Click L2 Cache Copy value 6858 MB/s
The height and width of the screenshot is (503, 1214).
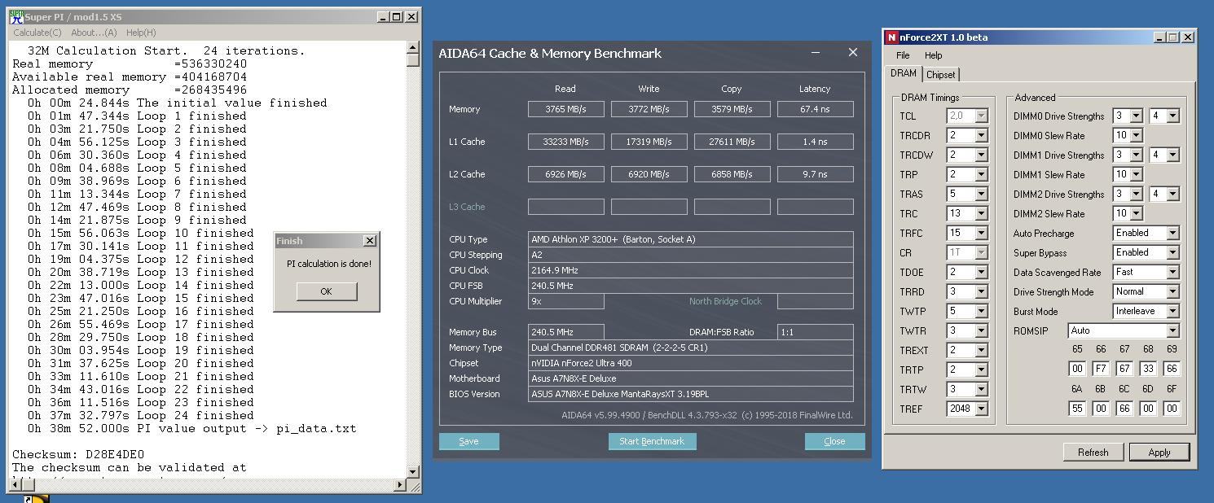click(x=732, y=174)
